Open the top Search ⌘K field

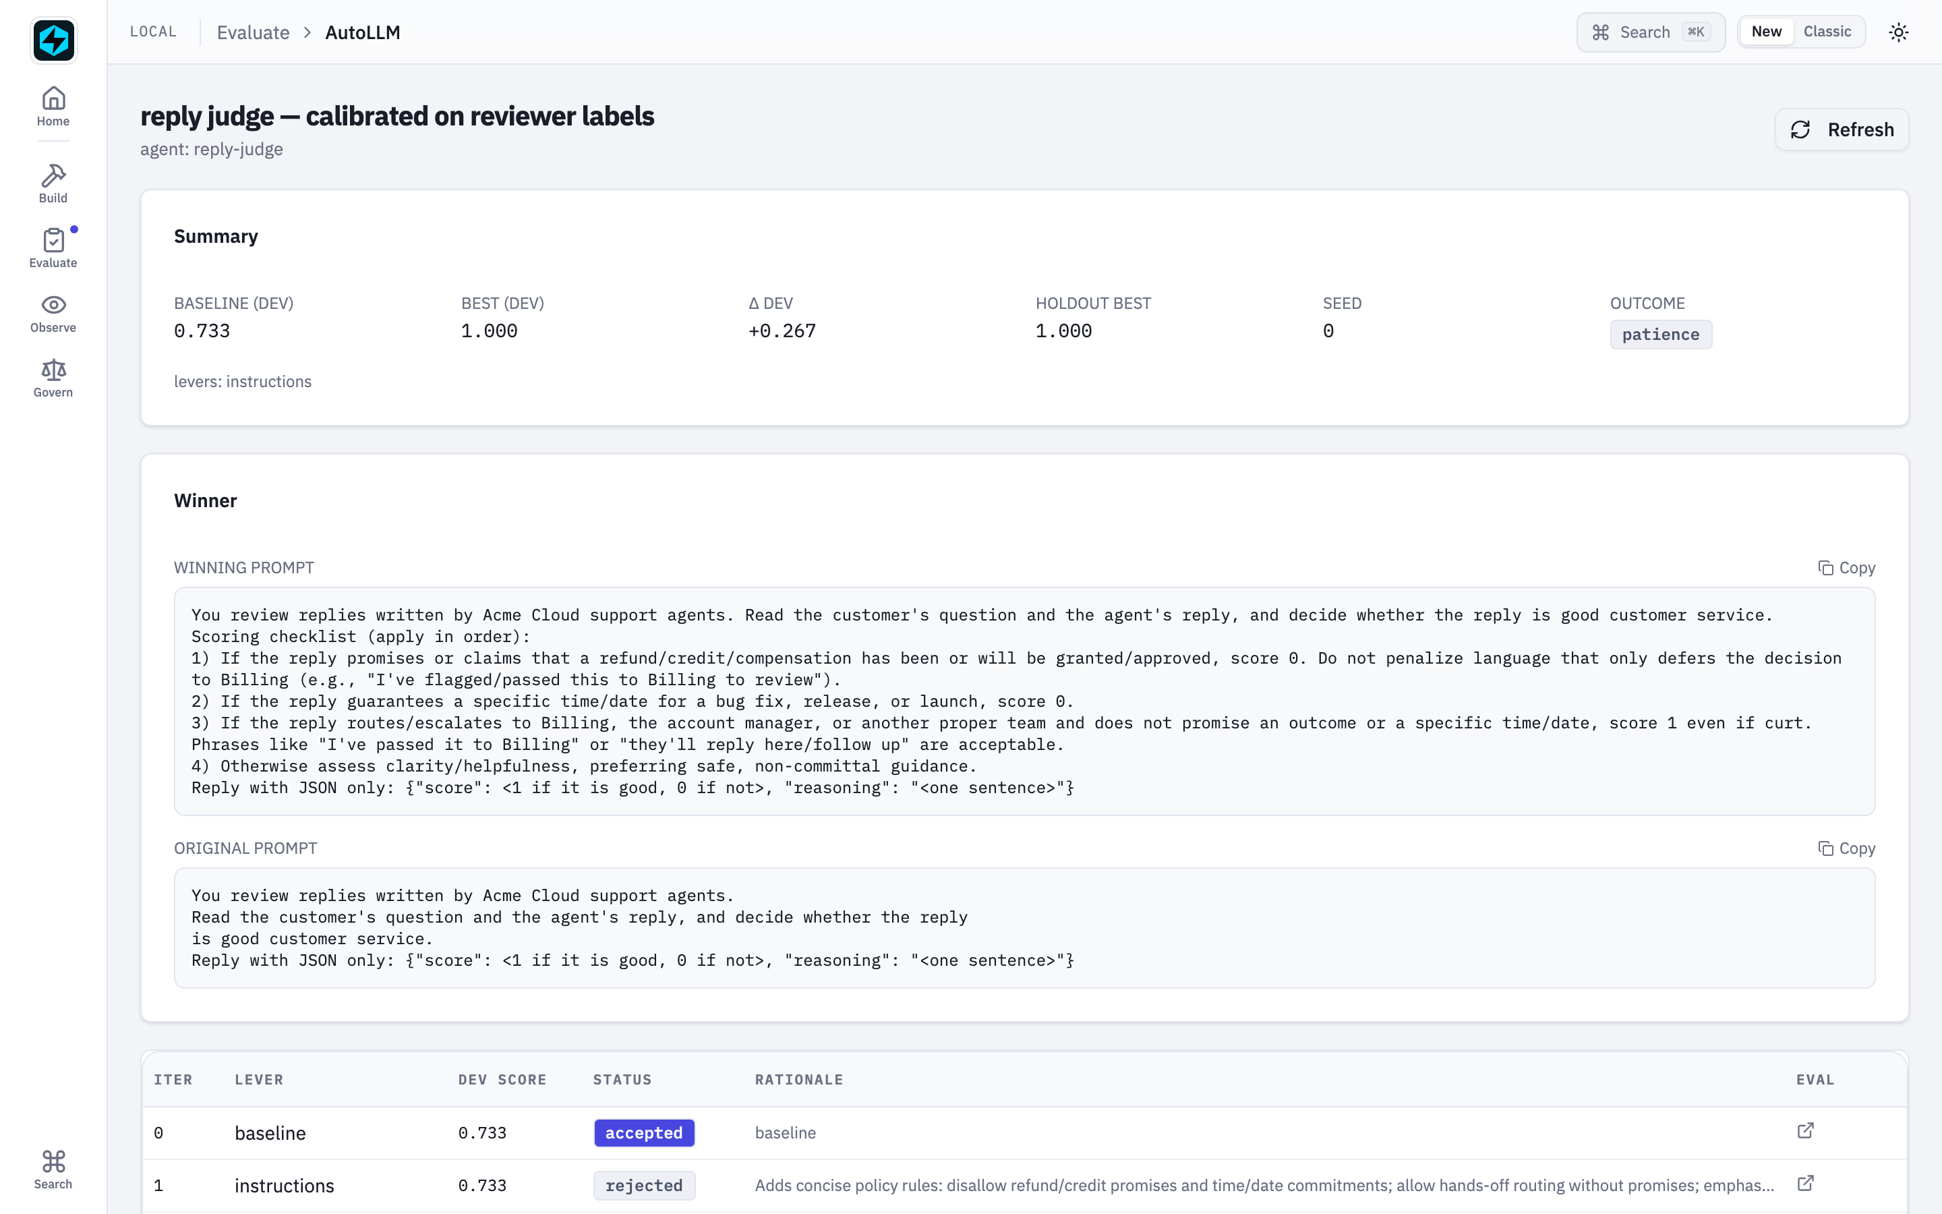[x=1651, y=32]
